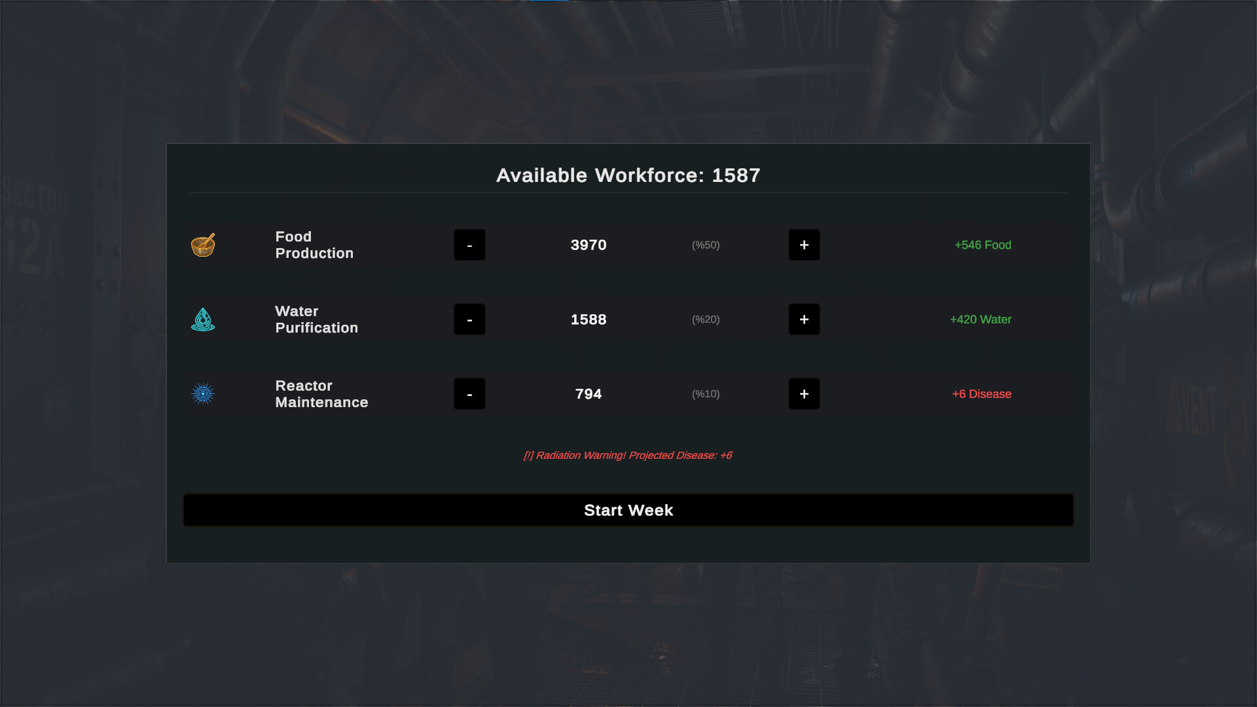The width and height of the screenshot is (1257, 707).
Task: Increase Reactor Maintenance workers with plus
Action: tap(804, 394)
